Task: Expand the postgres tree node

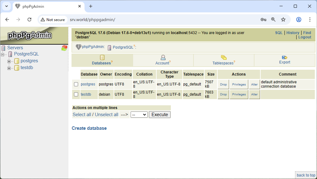Action: (10, 61)
